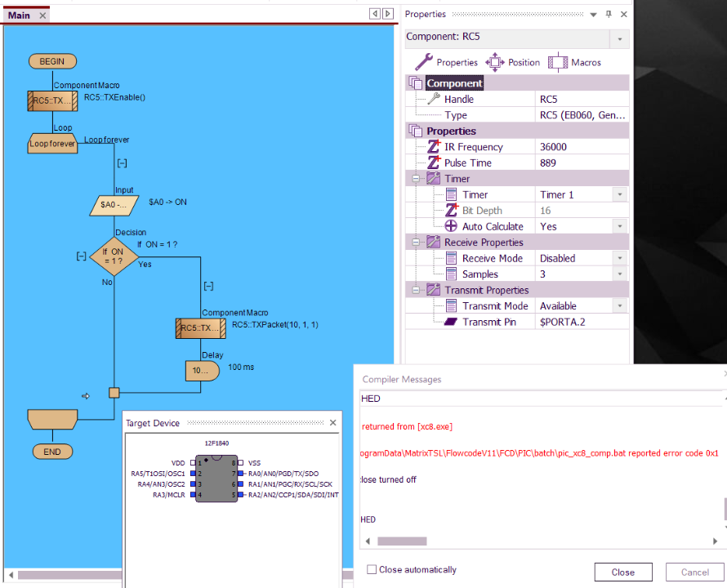
Task: Click the decision branch junction node
Action: click(114, 393)
